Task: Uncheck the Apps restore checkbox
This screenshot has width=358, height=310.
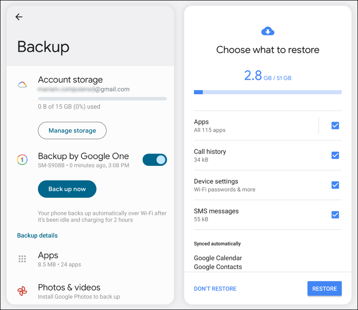Action: (335, 125)
